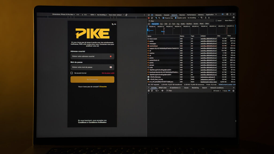
Task: Open device toolbar three-dot options
Action: pos(144,15)
